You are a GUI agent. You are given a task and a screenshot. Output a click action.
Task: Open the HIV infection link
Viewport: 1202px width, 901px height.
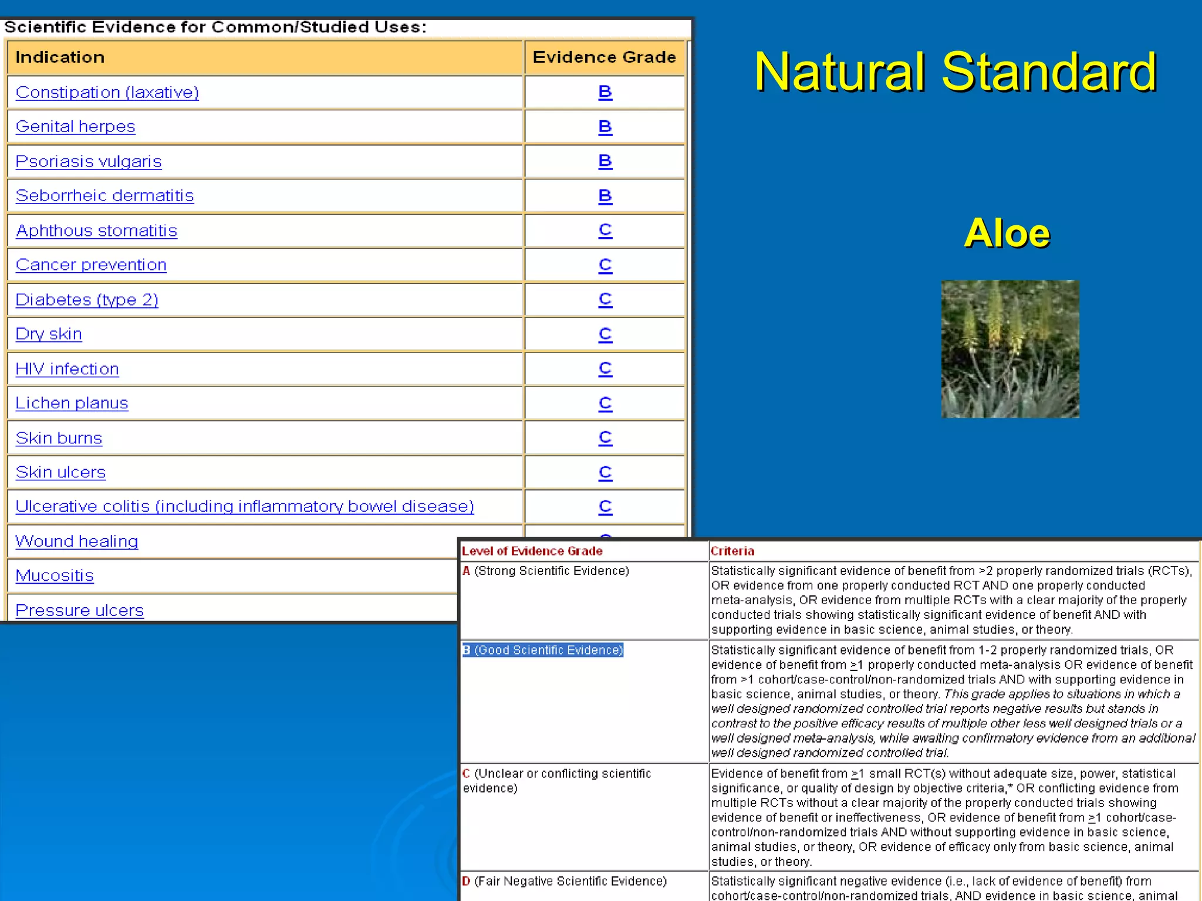tap(67, 369)
